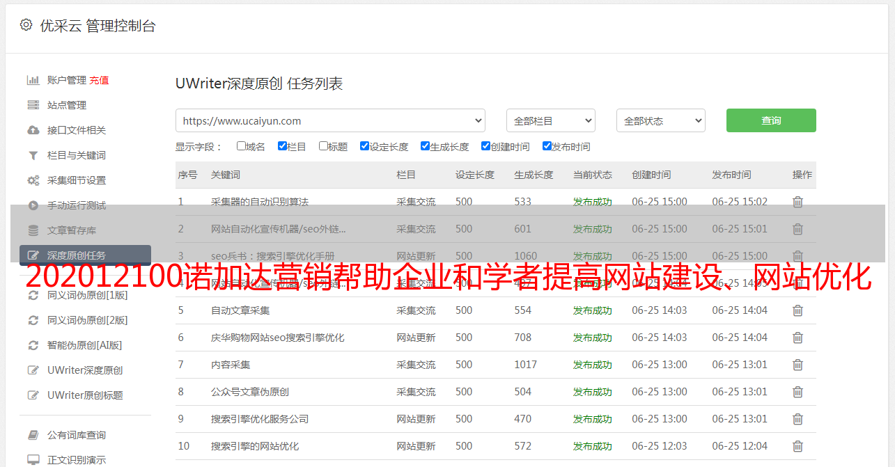Click the server icon next to 站点管理
Viewport: 895px width, 467px height.
(33, 105)
